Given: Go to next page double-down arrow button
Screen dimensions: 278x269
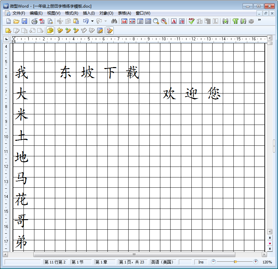Looking at the screenshot, I should click(270, 249).
